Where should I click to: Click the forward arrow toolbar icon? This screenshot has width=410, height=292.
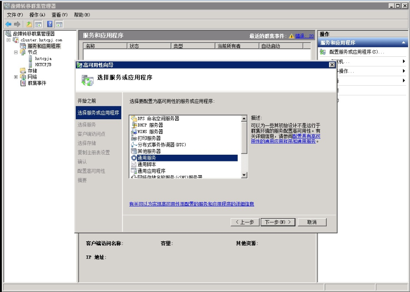tap(17, 24)
